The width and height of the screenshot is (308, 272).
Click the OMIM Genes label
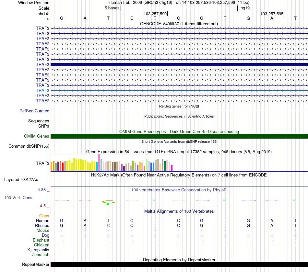[36, 136]
